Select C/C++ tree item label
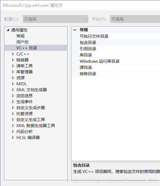Image resolution: width=160 pixels, height=186 pixels. pyautogui.click(x=23, y=54)
